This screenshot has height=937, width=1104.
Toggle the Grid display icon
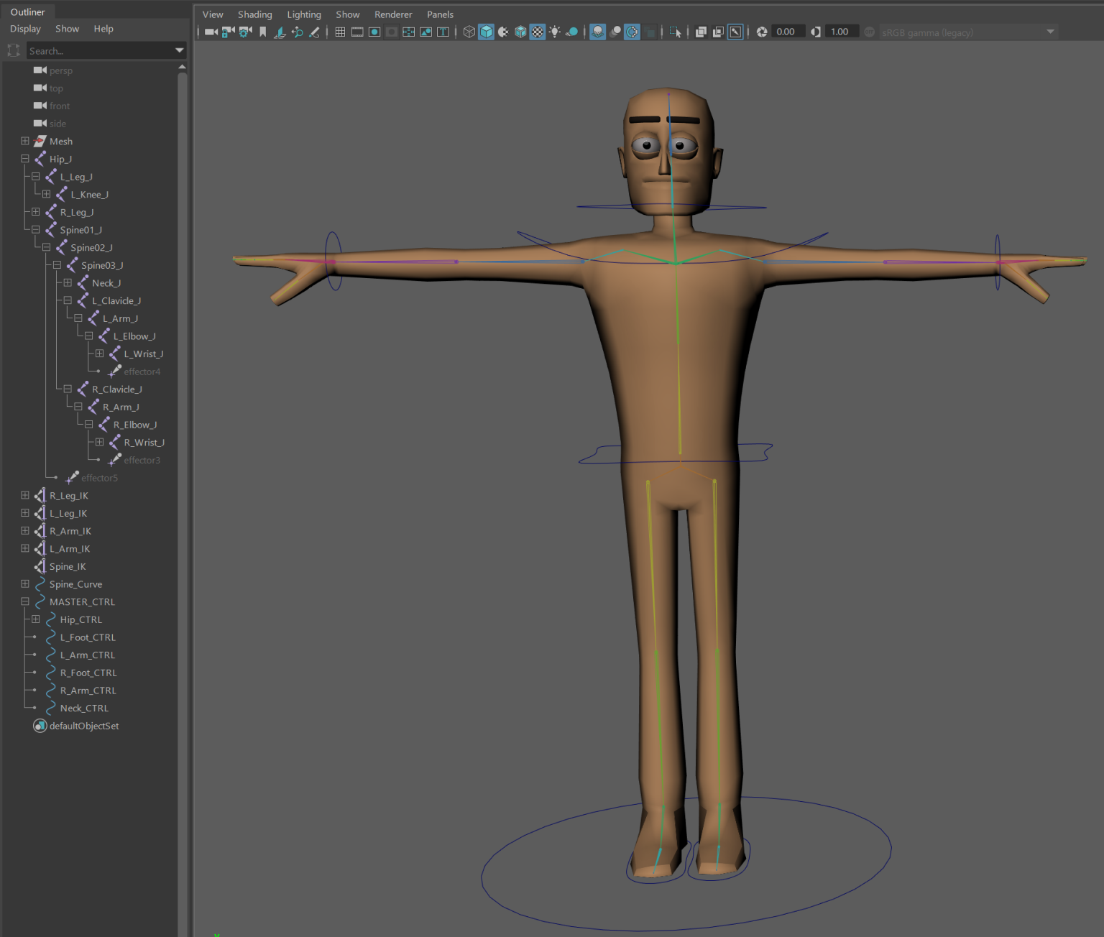click(340, 32)
